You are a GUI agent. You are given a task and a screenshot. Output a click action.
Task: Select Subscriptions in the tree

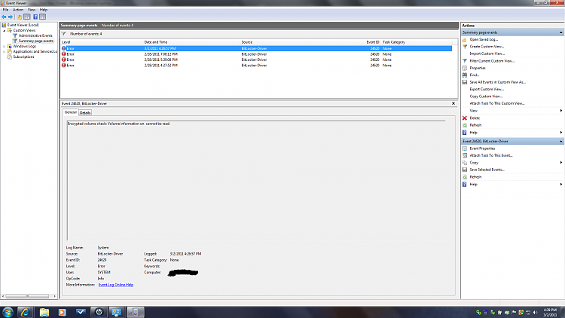click(24, 57)
